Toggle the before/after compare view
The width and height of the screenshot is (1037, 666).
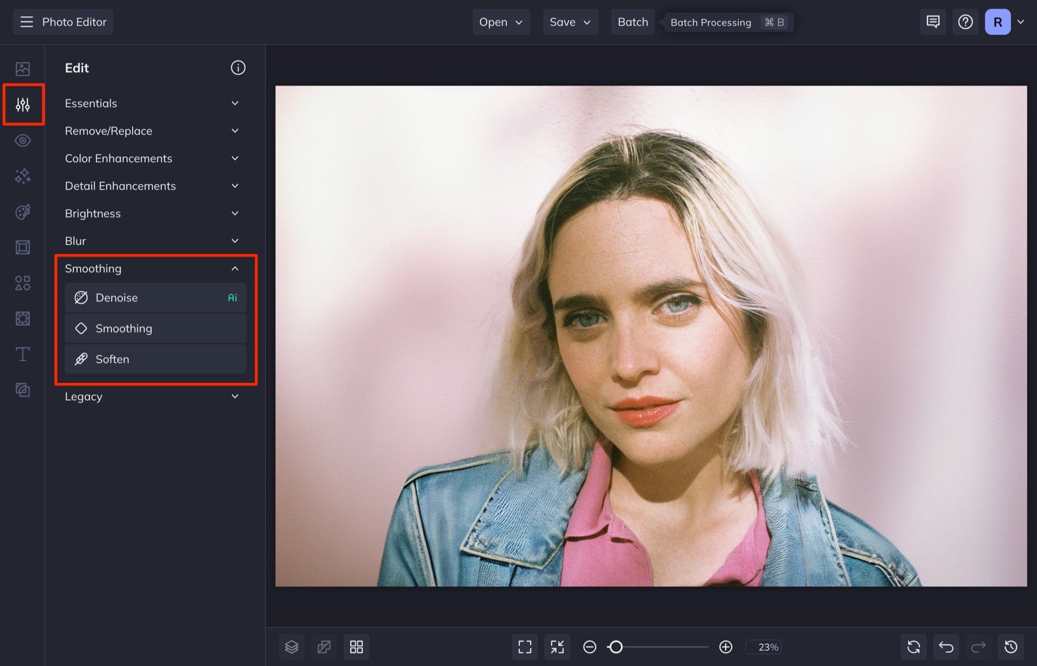pyautogui.click(x=324, y=646)
